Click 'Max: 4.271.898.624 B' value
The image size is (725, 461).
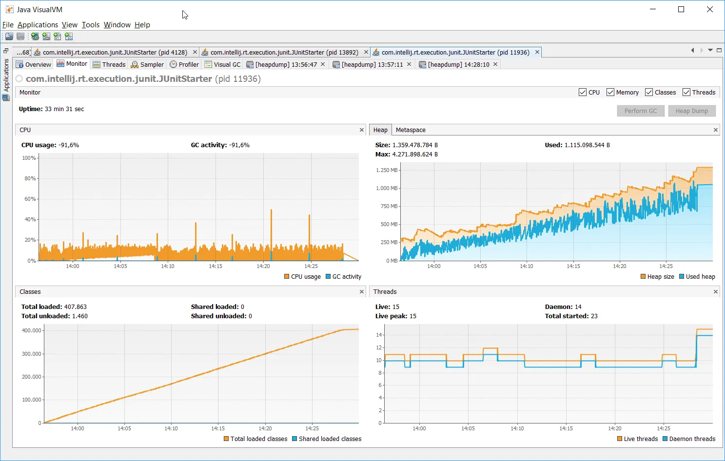(407, 154)
